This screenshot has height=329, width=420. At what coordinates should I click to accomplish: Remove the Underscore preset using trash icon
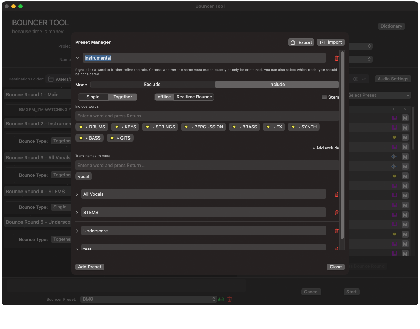pos(336,231)
